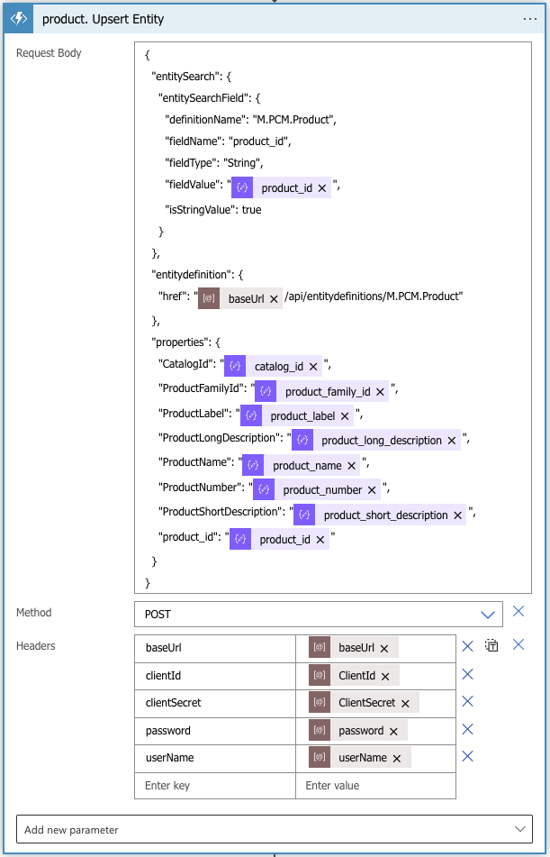This screenshot has height=857, width=550.
Task: Click the Enter value input field
Action: [375, 786]
